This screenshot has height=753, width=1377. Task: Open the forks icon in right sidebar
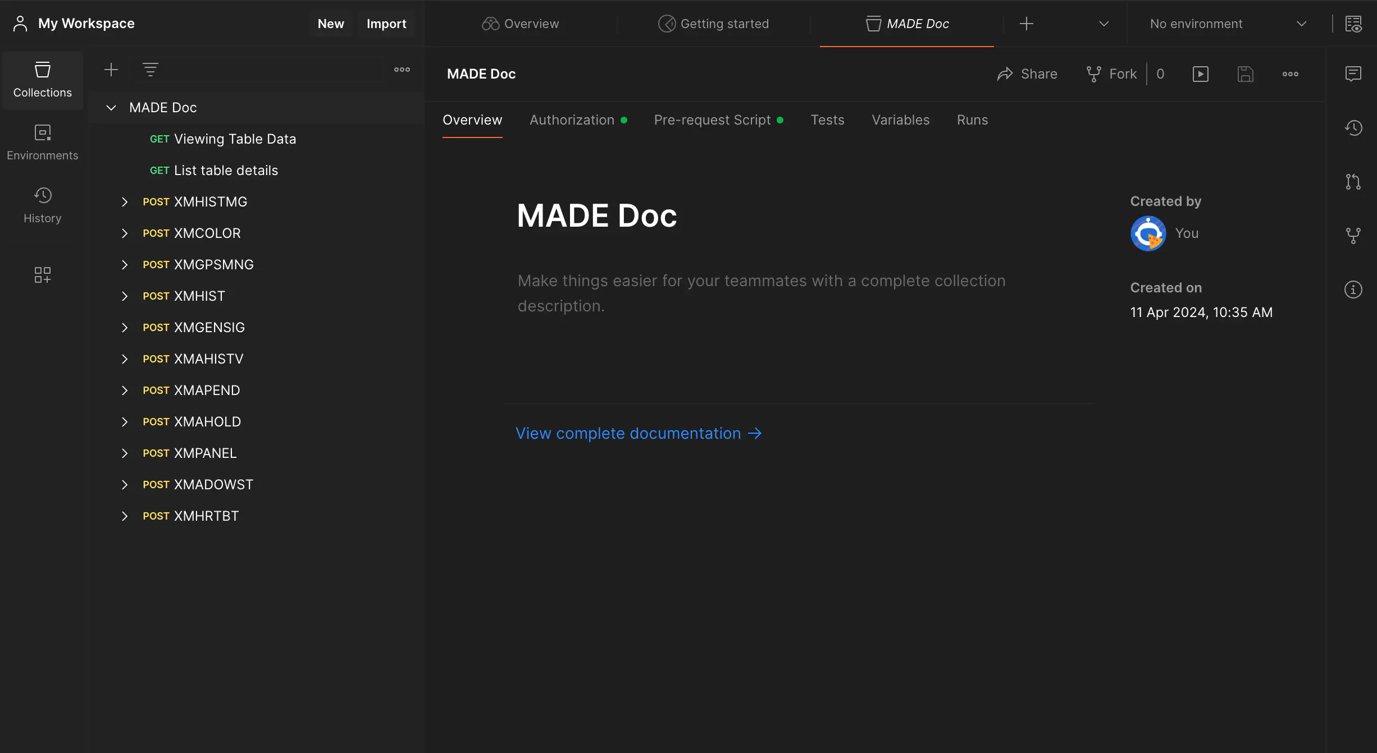(1353, 236)
